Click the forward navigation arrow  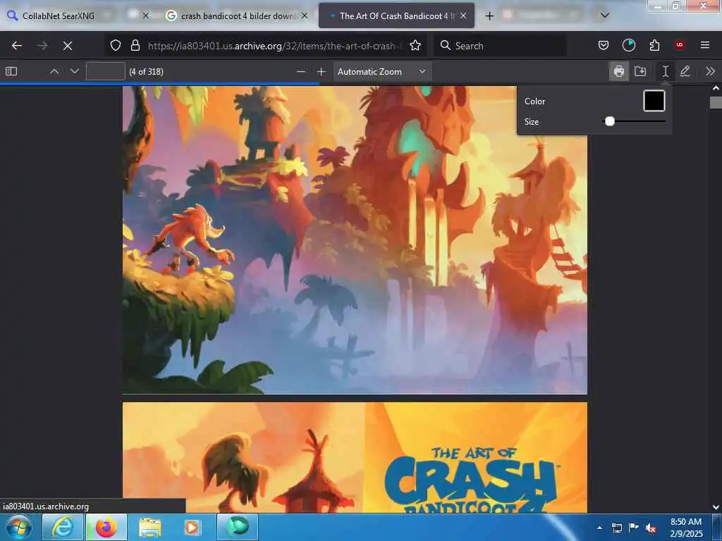(x=42, y=46)
